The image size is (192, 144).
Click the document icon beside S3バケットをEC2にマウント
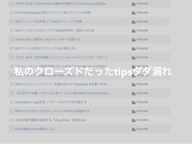coord(12,48)
